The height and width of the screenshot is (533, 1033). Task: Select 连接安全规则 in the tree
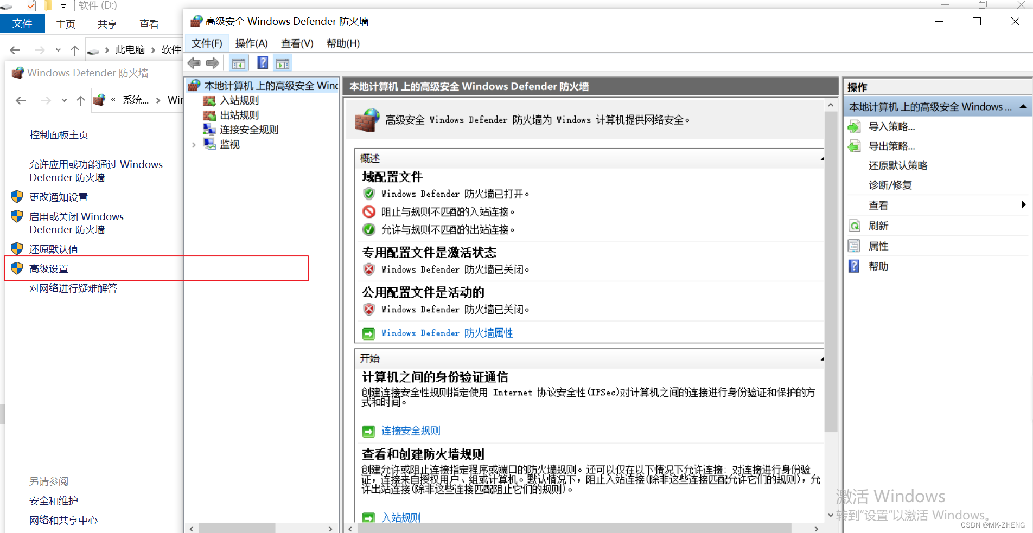(x=249, y=130)
